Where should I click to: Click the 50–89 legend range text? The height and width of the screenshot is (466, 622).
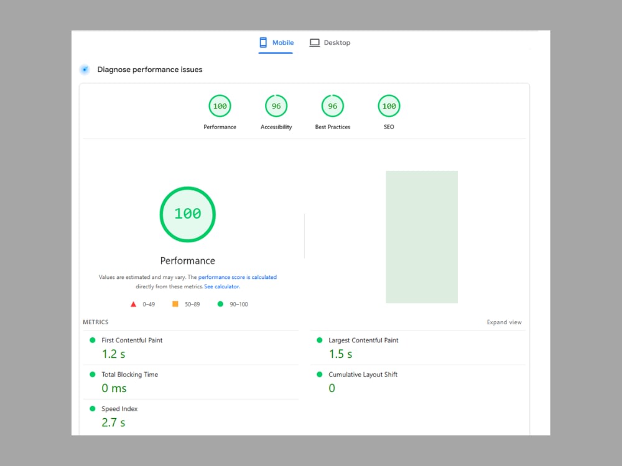[x=192, y=304]
